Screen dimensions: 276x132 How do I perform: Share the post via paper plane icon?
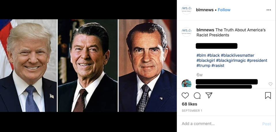coord(209,96)
